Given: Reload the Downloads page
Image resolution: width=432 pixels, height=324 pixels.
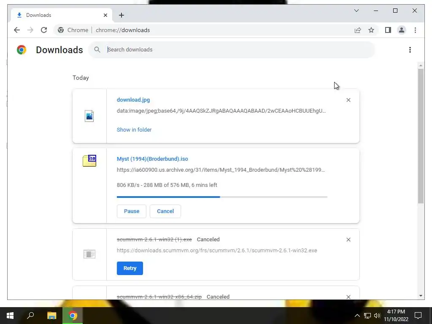Looking at the screenshot, I should point(44,30).
